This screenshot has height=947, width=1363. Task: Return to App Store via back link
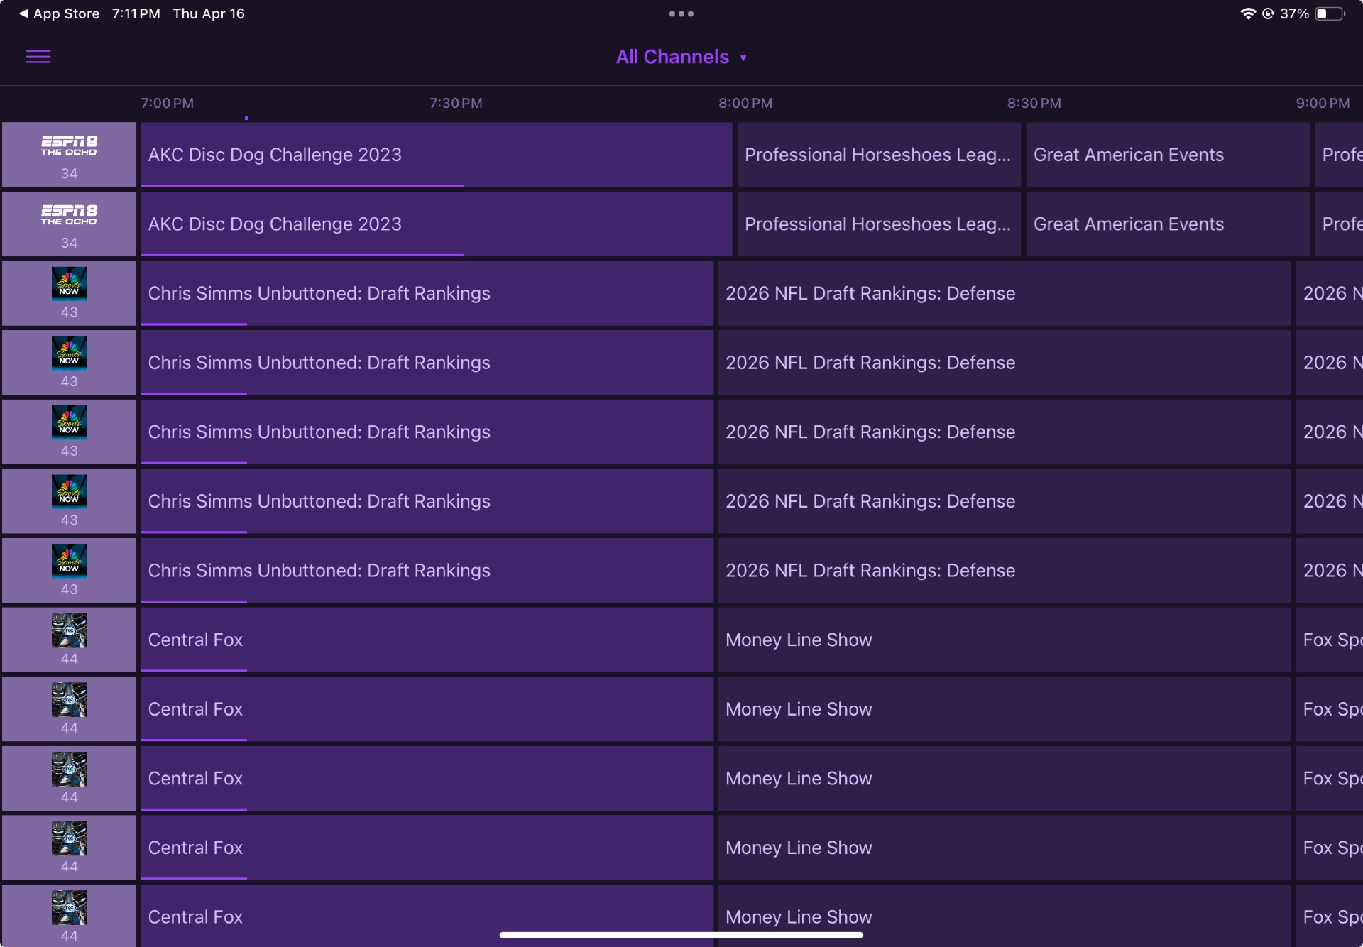(59, 13)
